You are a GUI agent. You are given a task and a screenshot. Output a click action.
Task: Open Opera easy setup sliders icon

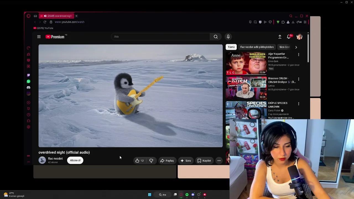305,22
